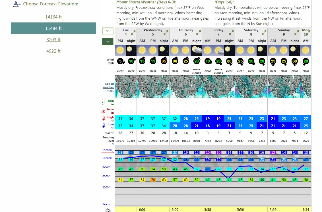Expand the Thursday 6 day column

click(199, 33)
